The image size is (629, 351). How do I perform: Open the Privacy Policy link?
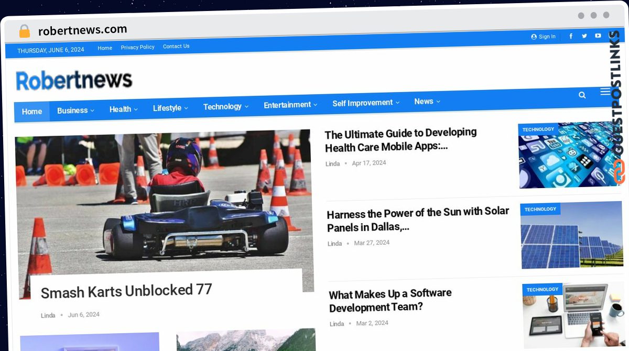tap(137, 47)
